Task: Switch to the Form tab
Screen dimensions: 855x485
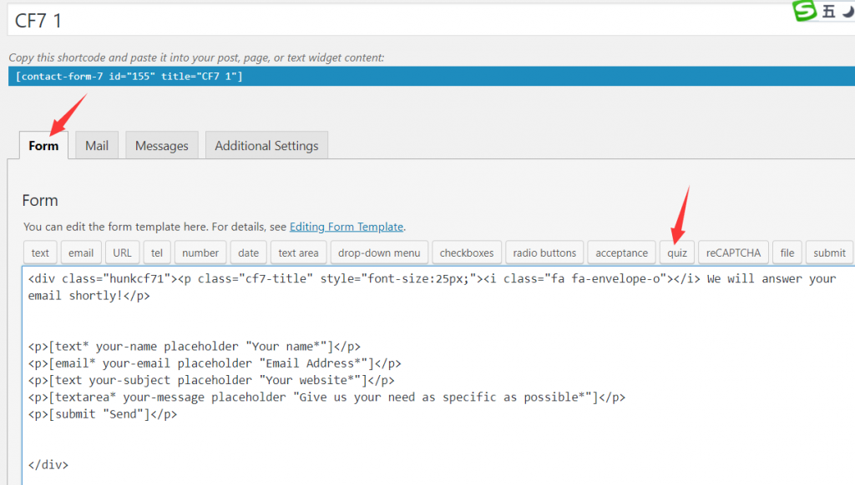Action: 43,145
